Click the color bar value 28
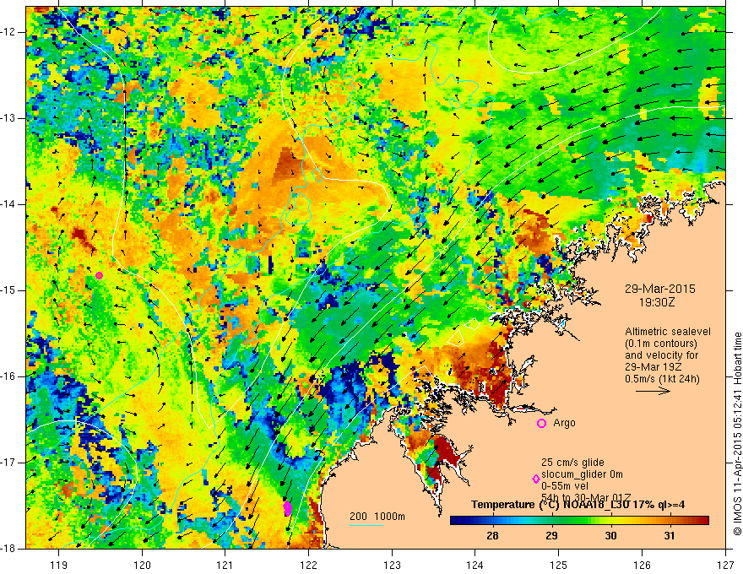The height and width of the screenshot is (574, 743). 492,536
